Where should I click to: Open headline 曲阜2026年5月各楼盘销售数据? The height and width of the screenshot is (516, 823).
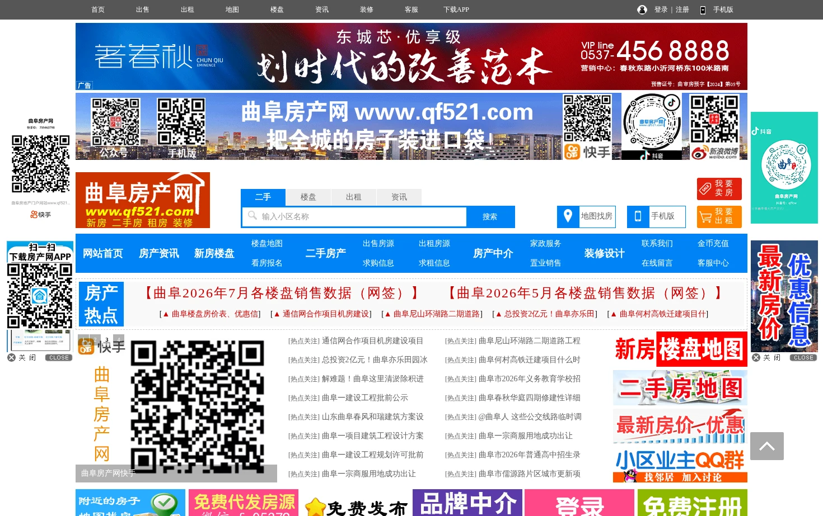pyautogui.click(x=585, y=293)
